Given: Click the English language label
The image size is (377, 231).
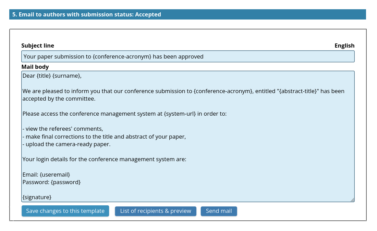Looking at the screenshot, I should pyautogui.click(x=344, y=46).
